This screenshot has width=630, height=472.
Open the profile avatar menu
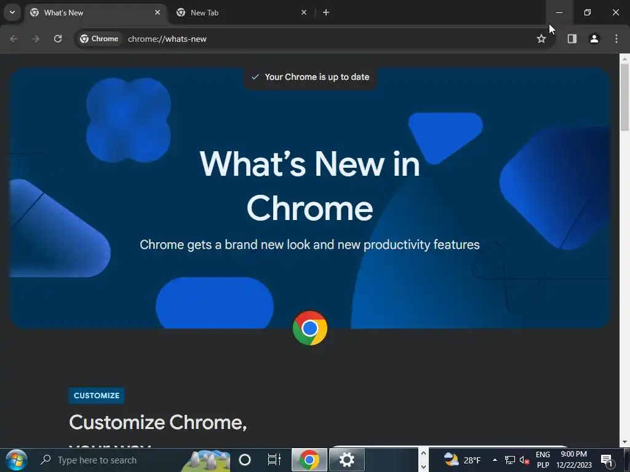594,39
